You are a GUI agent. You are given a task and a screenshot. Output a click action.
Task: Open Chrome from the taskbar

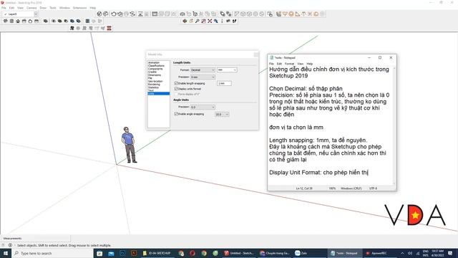click(204, 253)
